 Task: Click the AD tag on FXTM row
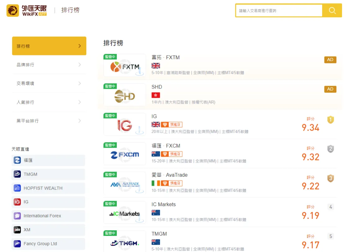click(x=330, y=59)
